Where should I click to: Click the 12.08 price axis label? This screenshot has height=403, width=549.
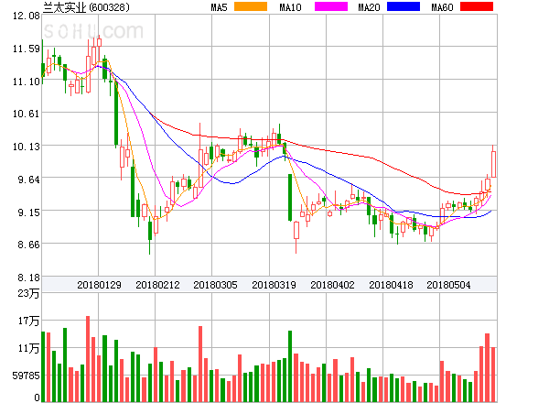(27, 16)
